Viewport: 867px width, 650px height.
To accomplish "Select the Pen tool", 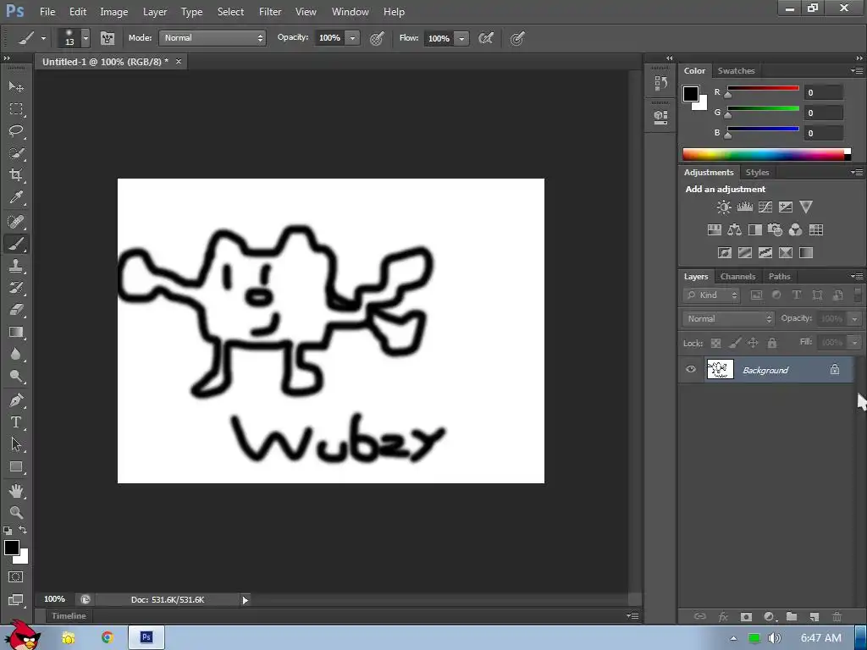I will (16, 400).
